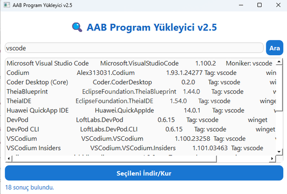This screenshot has width=287, height=194.
Task: Select the VSCodium Insiders row
Action: point(141,148)
